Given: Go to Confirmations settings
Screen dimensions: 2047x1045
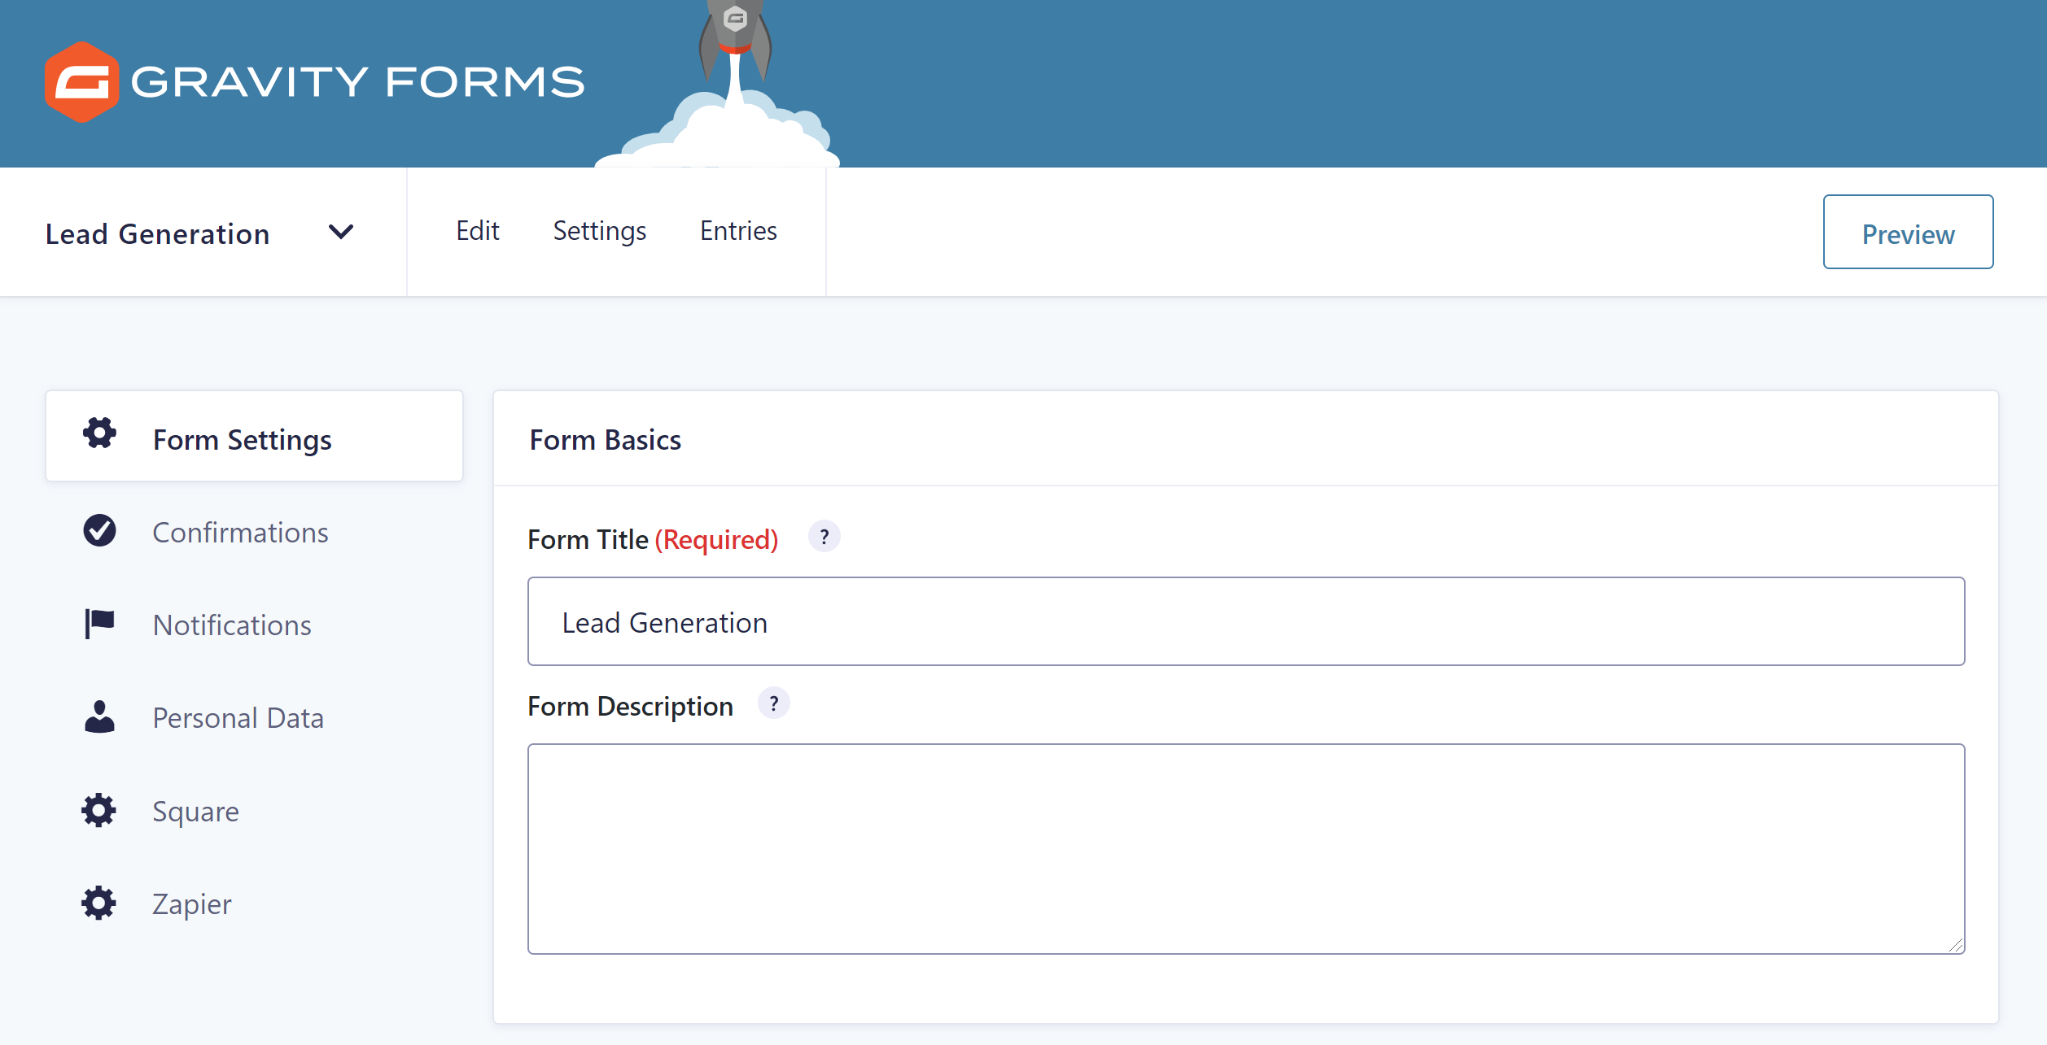Looking at the screenshot, I should (x=240, y=533).
